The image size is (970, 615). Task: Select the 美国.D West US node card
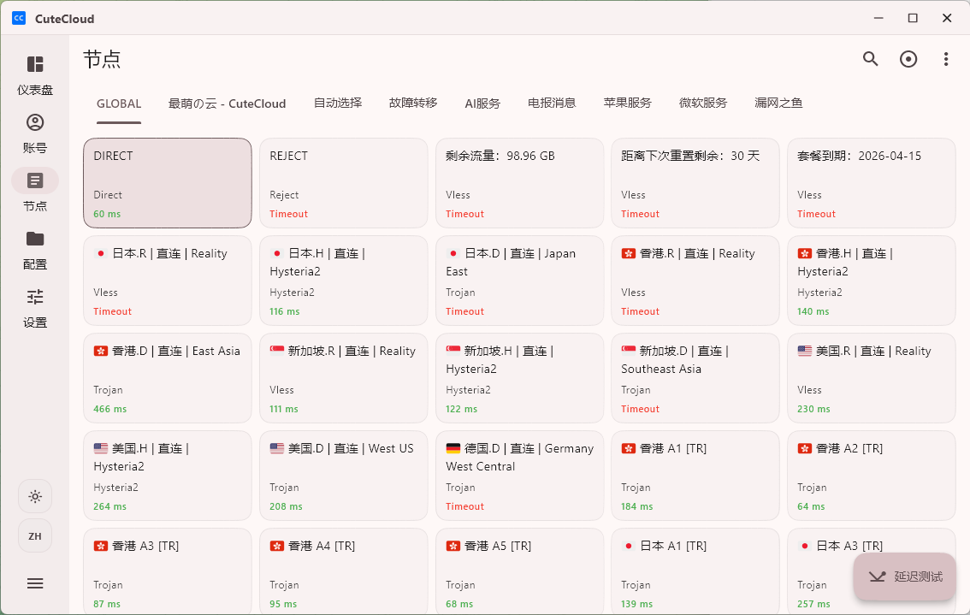pos(343,476)
